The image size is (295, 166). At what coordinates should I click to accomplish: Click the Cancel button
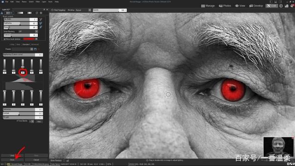(x=36, y=160)
